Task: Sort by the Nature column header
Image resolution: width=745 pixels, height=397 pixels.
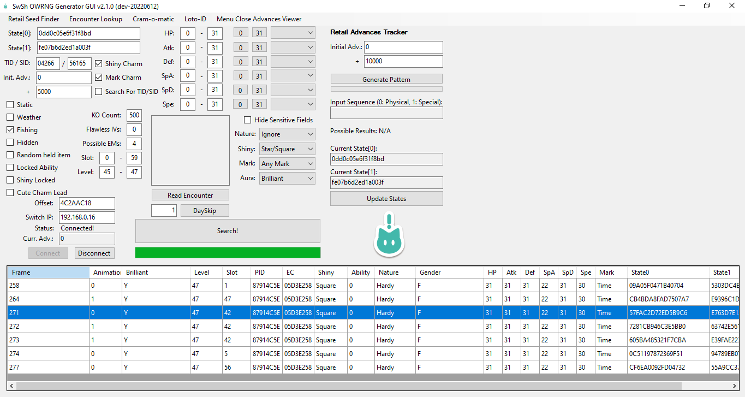Action: click(395, 272)
